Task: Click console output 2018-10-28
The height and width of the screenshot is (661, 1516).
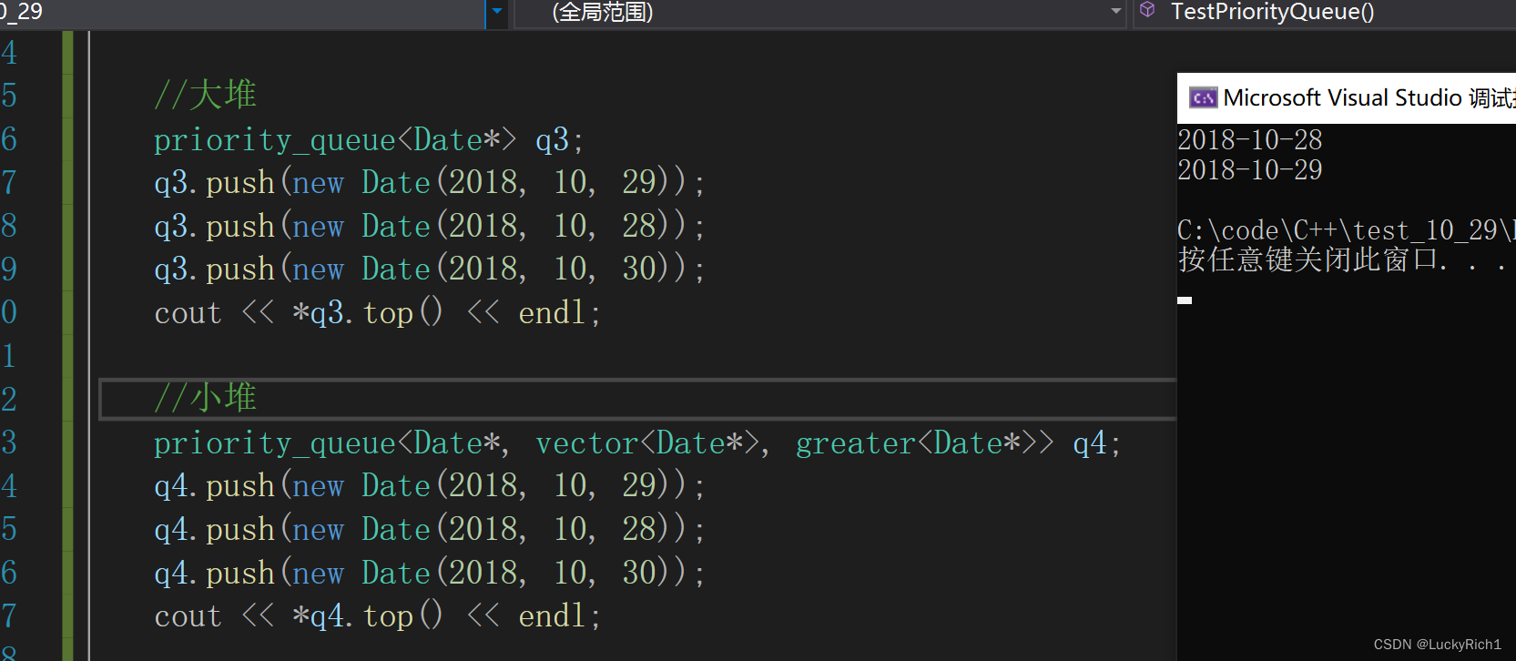Action: tap(1250, 140)
